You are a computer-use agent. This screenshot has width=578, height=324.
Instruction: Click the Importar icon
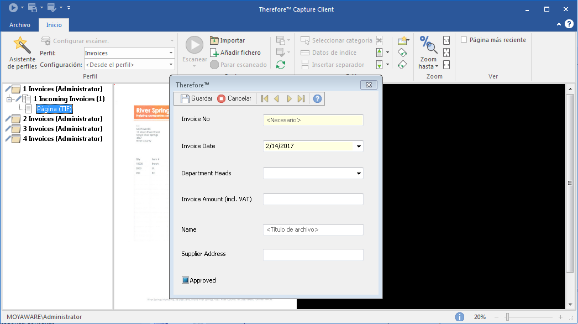click(x=214, y=40)
